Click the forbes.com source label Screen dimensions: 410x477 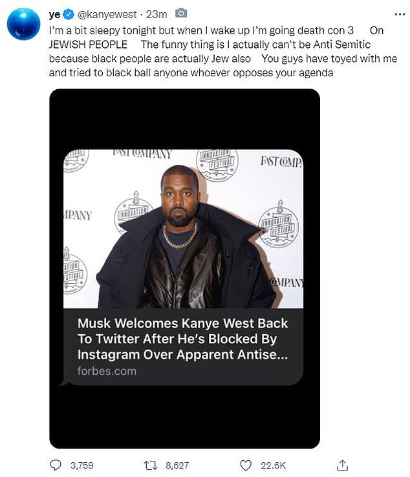click(107, 371)
